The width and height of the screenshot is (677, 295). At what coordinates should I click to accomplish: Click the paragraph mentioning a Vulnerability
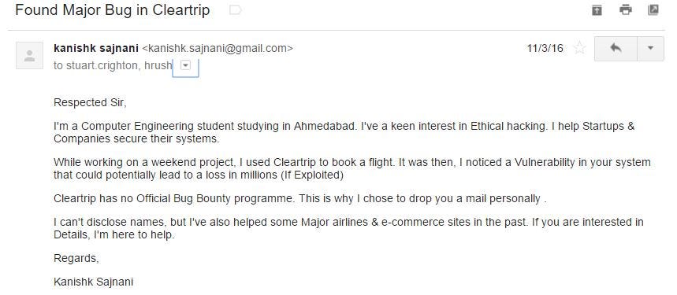point(352,169)
